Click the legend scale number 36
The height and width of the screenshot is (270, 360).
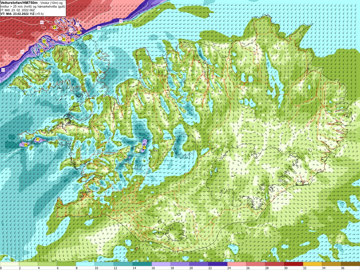click(343, 268)
